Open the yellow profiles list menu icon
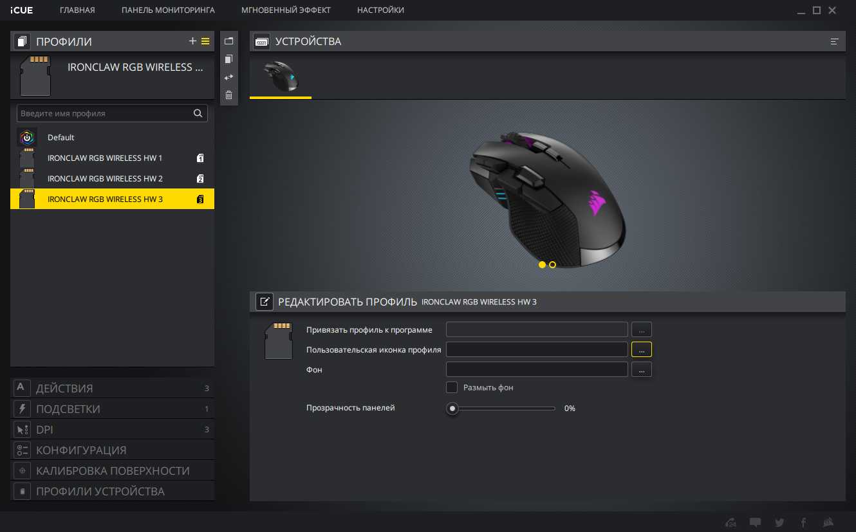 pyautogui.click(x=205, y=41)
